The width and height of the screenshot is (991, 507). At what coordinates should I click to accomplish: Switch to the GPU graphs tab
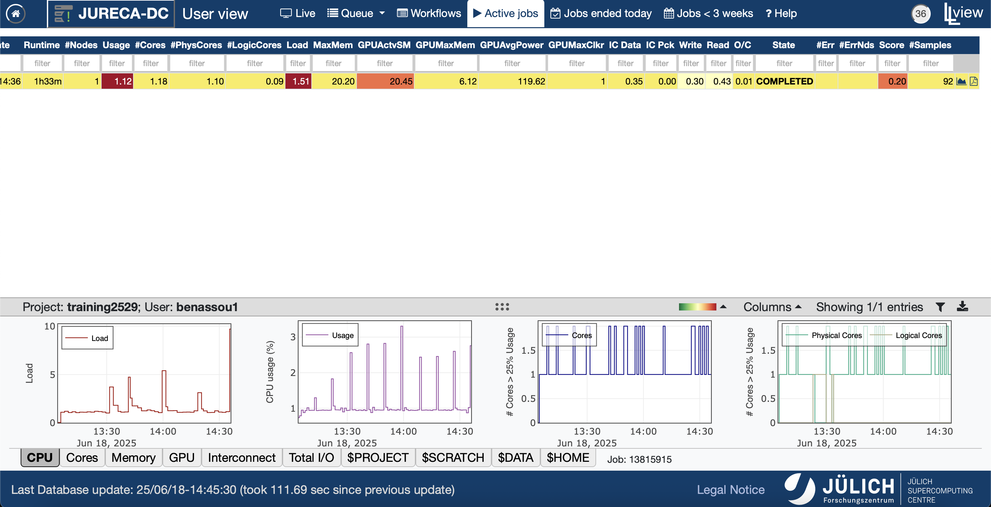[x=182, y=458]
